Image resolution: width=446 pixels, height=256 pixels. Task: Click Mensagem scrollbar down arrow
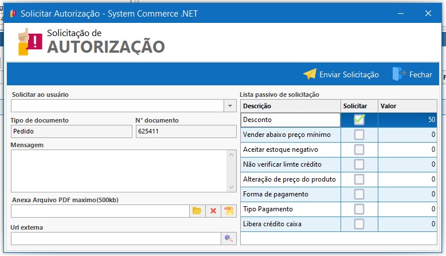[231, 187]
